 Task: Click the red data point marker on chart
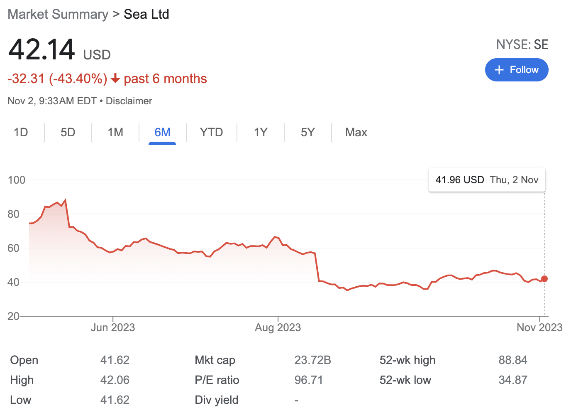pos(544,279)
